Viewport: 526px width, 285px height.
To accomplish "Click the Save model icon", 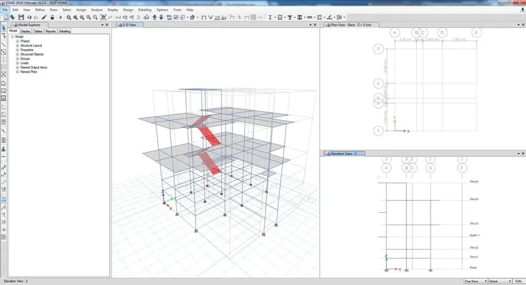I will tap(21, 17).
